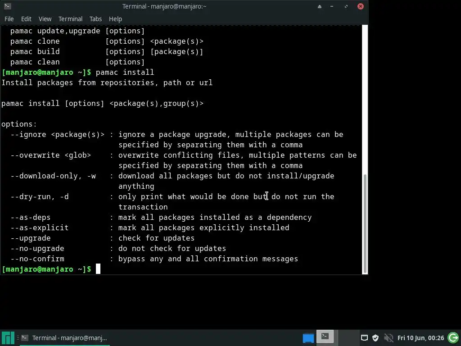The image size is (461, 346).
Task: Open the clock showing Fri 10 Jun
Action: (x=421, y=338)
